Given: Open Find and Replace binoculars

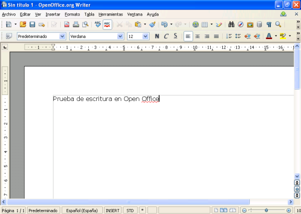Looking at the screenshot, I should pos(231,24).
